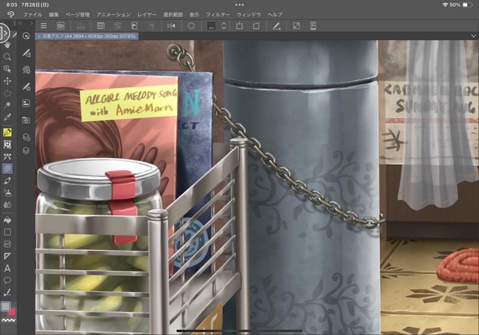Open the フィルター menu
Image resolution: width=479 pixels, height=335 pixels.
click(x=217, y=14)
